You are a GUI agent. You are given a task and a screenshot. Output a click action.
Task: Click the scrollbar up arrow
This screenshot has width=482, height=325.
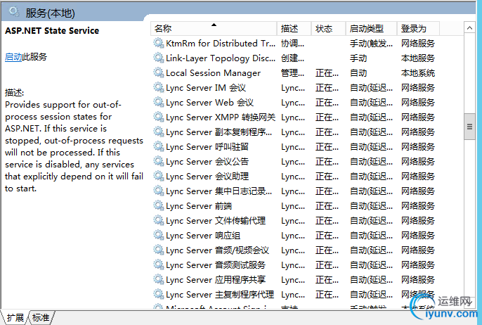[x=469, y=28]
